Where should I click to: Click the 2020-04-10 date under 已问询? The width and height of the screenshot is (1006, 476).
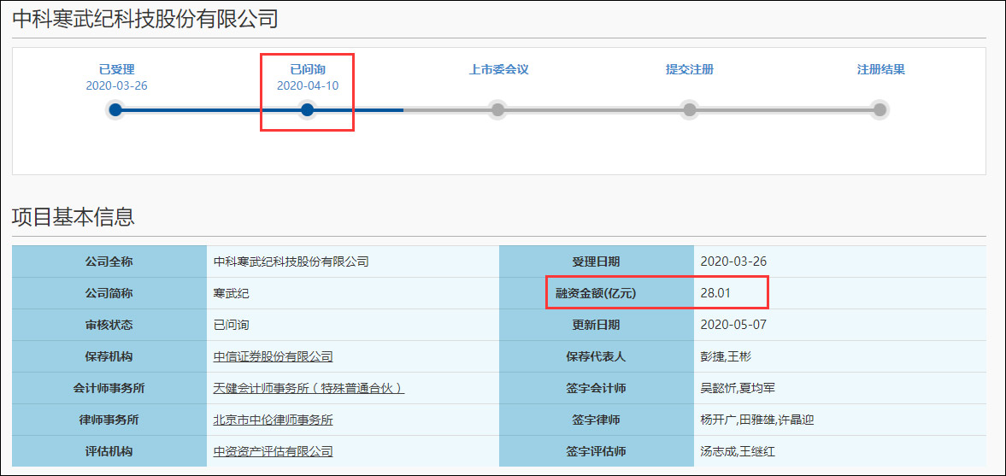[308, 86]
